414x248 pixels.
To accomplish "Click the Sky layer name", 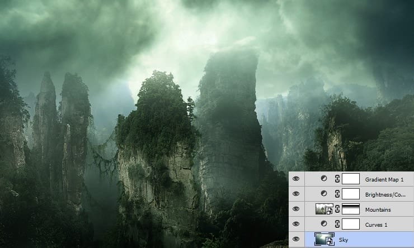I will pos(344,240).
